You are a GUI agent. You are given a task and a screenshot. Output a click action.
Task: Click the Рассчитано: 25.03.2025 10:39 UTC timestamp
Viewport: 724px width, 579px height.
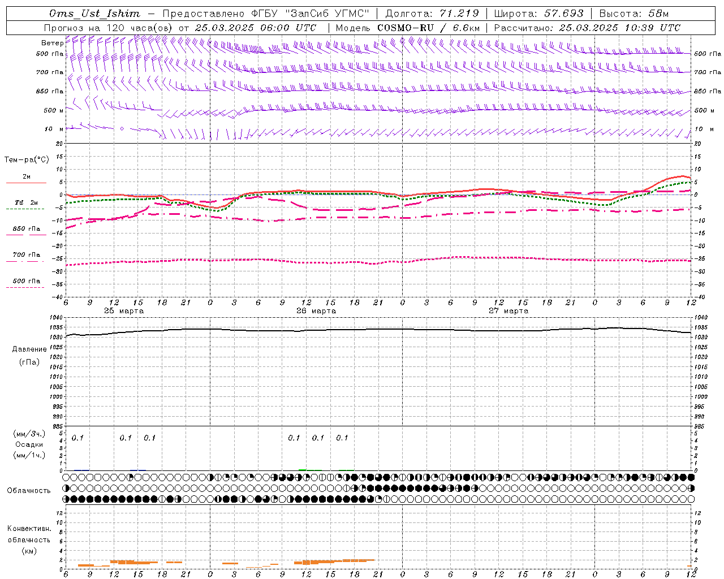pyautogui.click(x=587, y=28)
